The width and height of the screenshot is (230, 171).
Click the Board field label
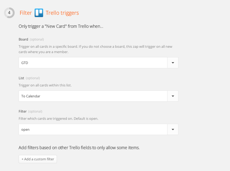(23, 39)
